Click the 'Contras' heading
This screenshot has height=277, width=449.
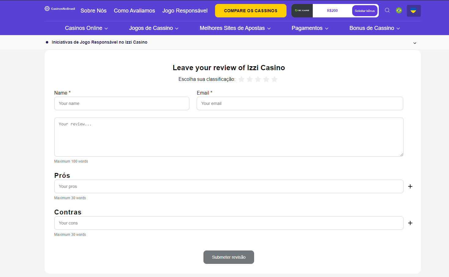[x=68, y=212]
